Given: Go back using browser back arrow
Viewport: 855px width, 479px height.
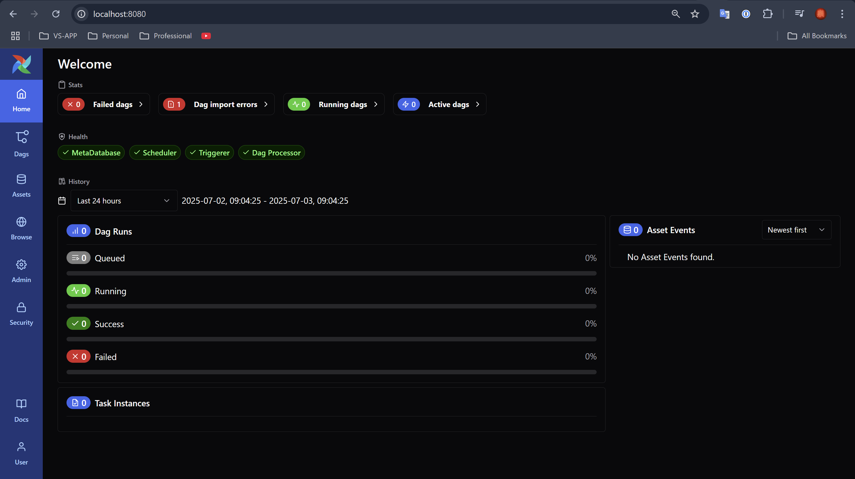Looking at the screenshot, I should coord(13,14).
